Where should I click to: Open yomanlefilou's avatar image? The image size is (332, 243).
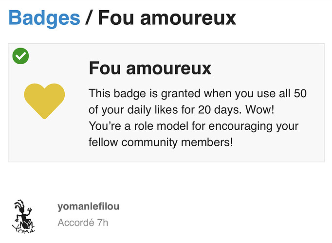[23, 216]
